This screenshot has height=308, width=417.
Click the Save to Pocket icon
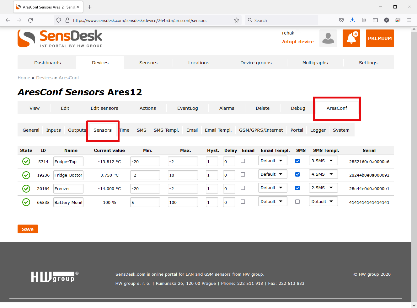341,20
